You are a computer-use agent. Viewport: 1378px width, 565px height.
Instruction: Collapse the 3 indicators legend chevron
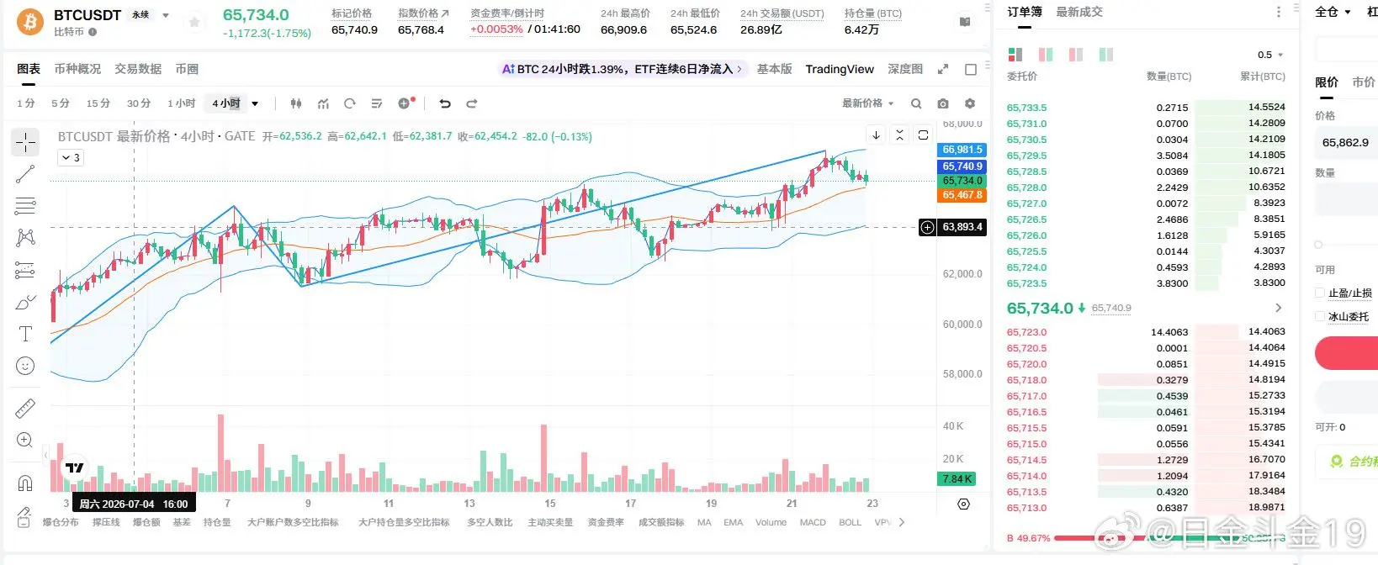[x=71, y=157]
